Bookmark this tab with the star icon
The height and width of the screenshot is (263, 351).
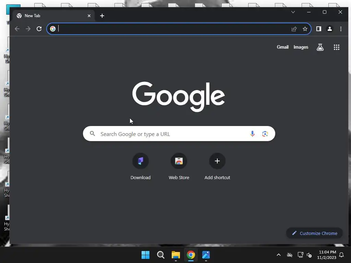pyautogui.click(x=305, y=29)
